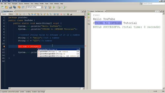Close the Output - YouTube (run) tab

click(x=105, y=11)
